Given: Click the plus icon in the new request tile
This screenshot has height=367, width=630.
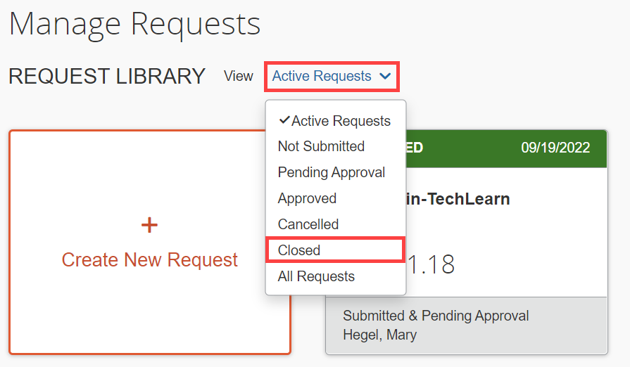Looking at the screenshot, I should tap(149, 225).
